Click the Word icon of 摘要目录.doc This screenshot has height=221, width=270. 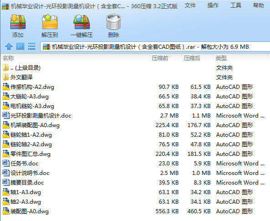6,182
